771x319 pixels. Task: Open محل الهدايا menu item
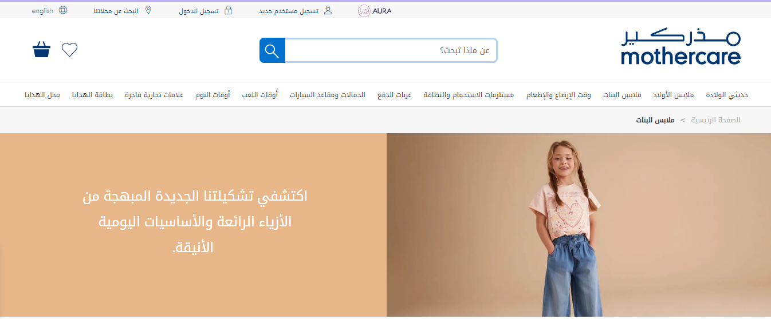42,95
